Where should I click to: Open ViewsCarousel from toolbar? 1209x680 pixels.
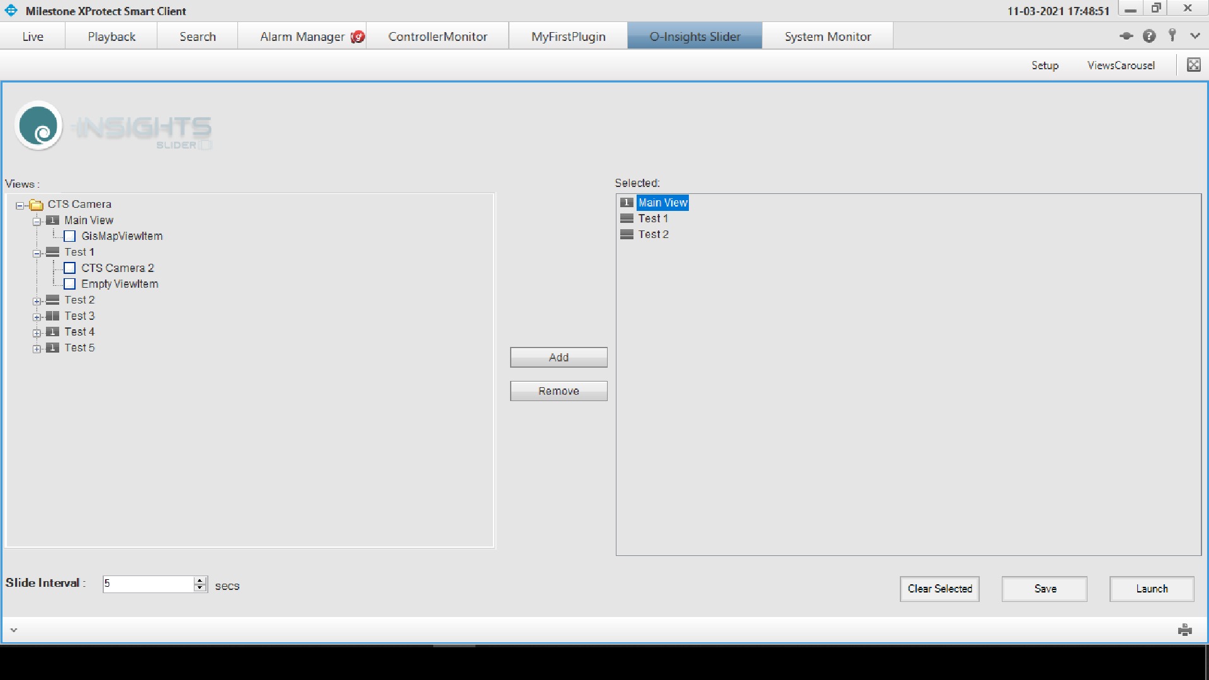(x=1121, y=65)
